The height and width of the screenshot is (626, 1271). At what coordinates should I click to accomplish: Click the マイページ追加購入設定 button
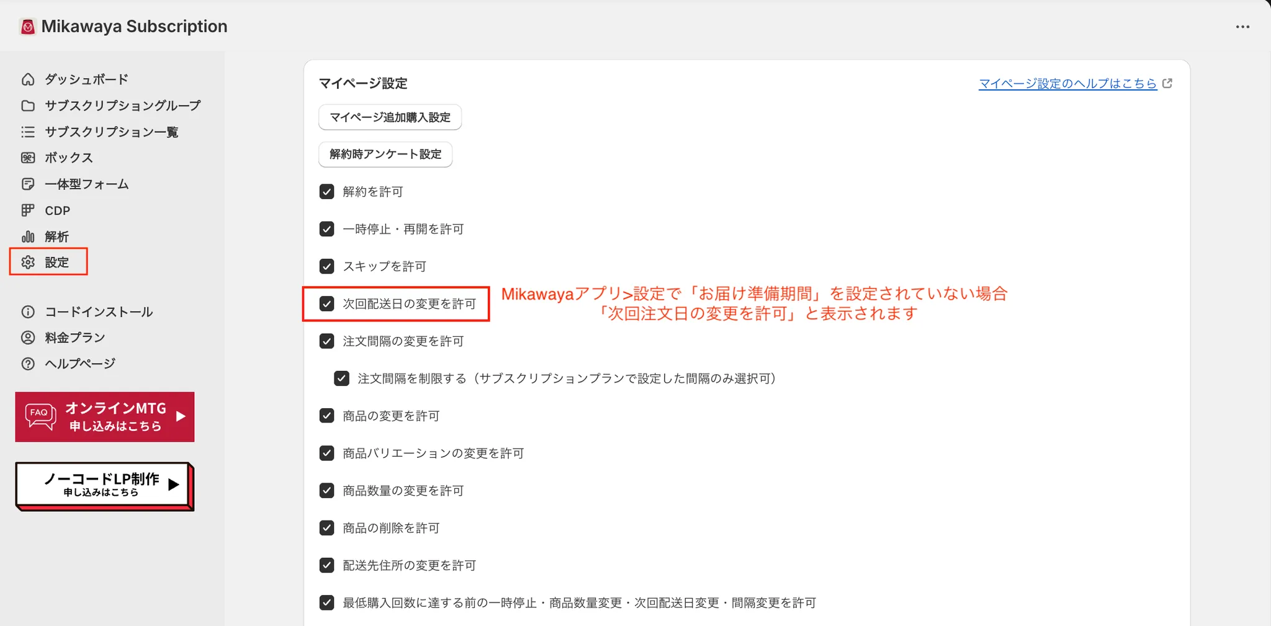click(x=390, y=117)
